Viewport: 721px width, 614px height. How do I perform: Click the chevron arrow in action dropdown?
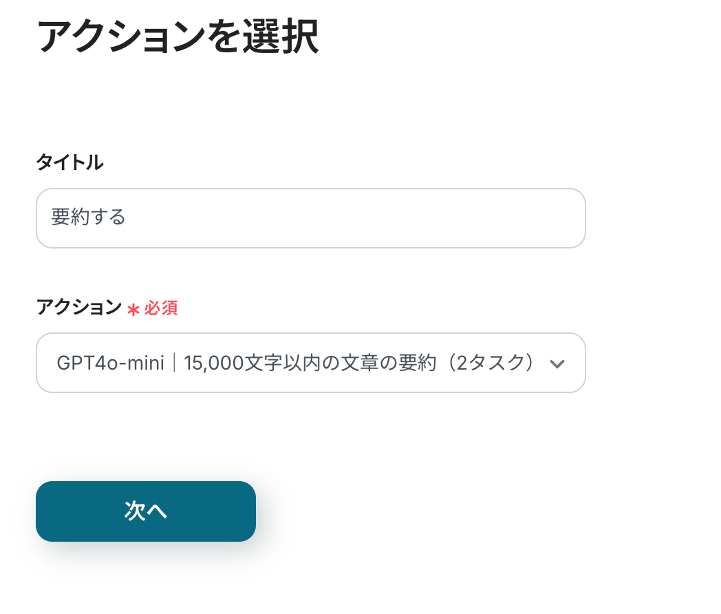point(557,363)
